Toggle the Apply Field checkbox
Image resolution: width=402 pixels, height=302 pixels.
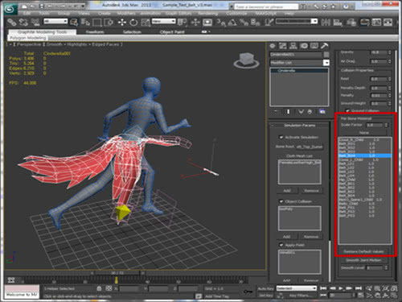281,245
